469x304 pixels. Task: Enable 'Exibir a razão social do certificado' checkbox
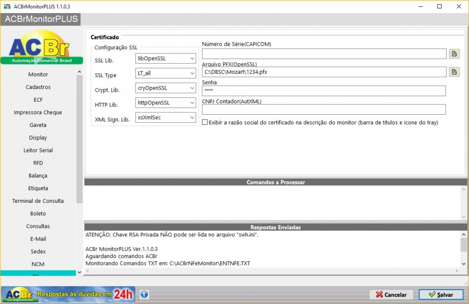click(x=205, y=122)
